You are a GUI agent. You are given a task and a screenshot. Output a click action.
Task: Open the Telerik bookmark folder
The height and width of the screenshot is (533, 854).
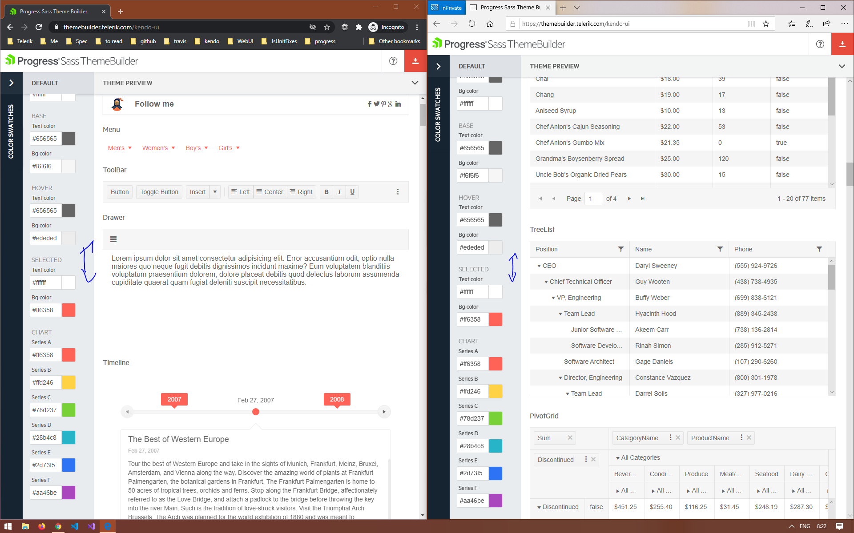click(x=20, y=41)
